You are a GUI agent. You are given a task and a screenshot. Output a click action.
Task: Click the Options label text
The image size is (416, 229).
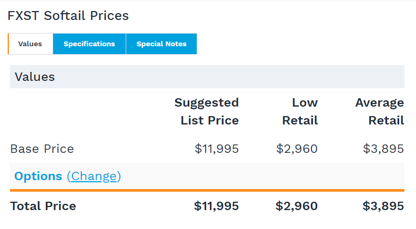pyautogui.click(x=38, y=176)
